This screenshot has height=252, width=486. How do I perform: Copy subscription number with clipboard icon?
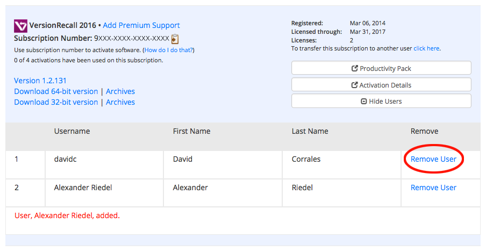tap(175, 39)
